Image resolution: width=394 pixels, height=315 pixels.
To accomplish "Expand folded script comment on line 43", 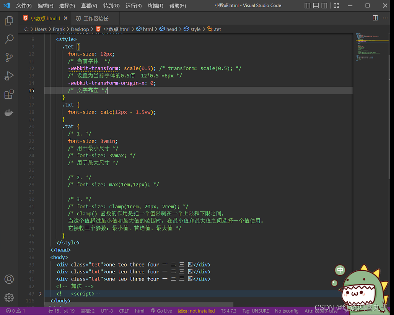I will pos(40,293).
